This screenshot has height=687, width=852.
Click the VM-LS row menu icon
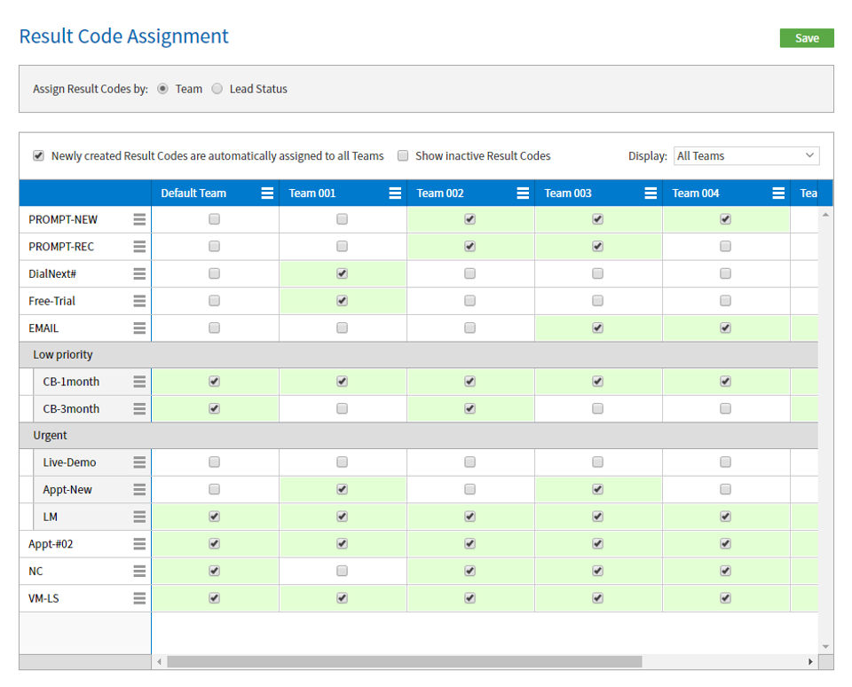[139, 598]
